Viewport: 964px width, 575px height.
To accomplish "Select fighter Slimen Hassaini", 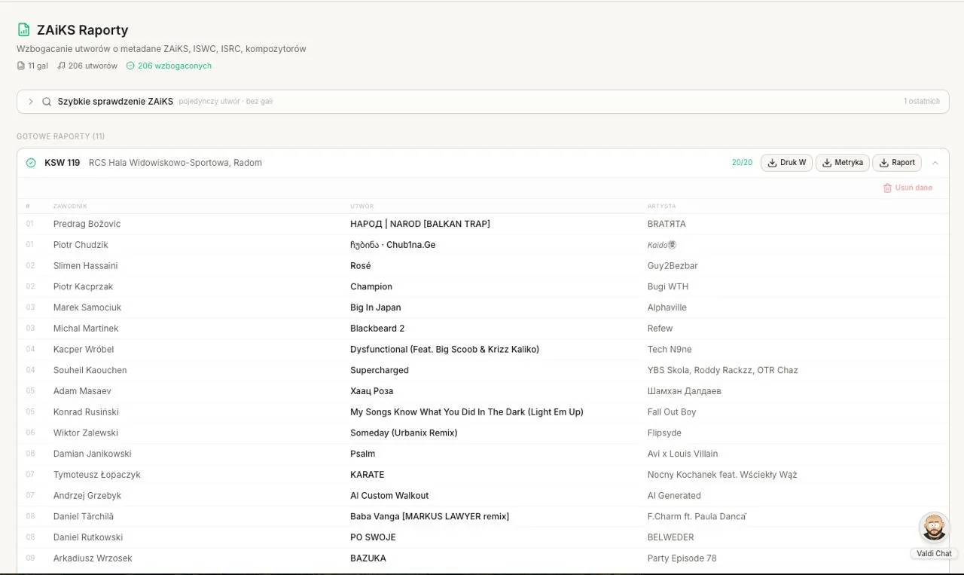I will click(x=85, y=266).
